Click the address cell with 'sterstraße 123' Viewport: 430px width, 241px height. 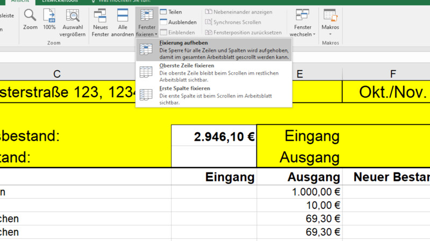point(68,92)
